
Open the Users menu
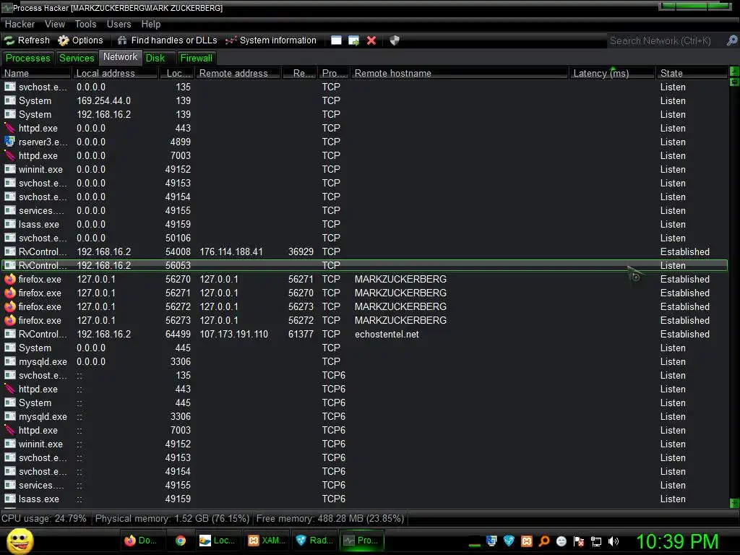click(119, 24)
